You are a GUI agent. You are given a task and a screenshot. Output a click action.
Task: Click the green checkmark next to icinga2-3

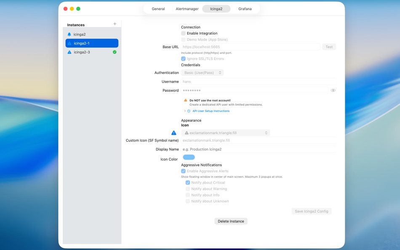point(115,52)
